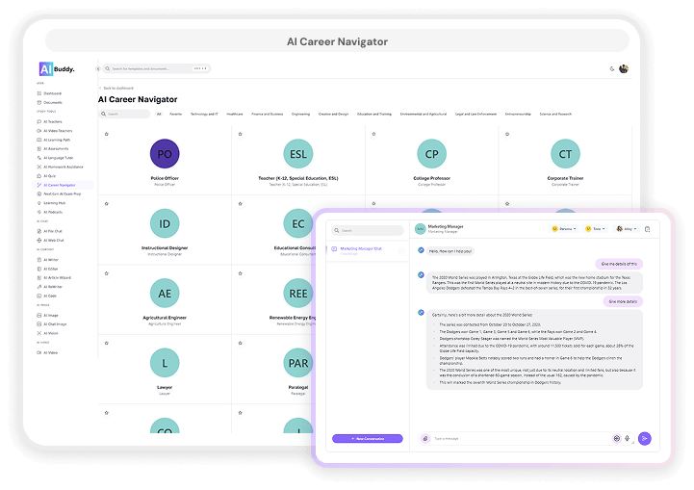The image size is (694, 490).
Task: Open AI Vision in the sidebar
Action: tap(48, 333)
